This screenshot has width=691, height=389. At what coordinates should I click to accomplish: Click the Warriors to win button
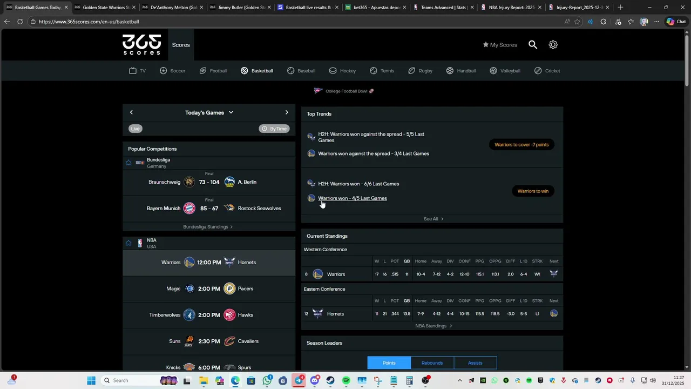[533, 191]
